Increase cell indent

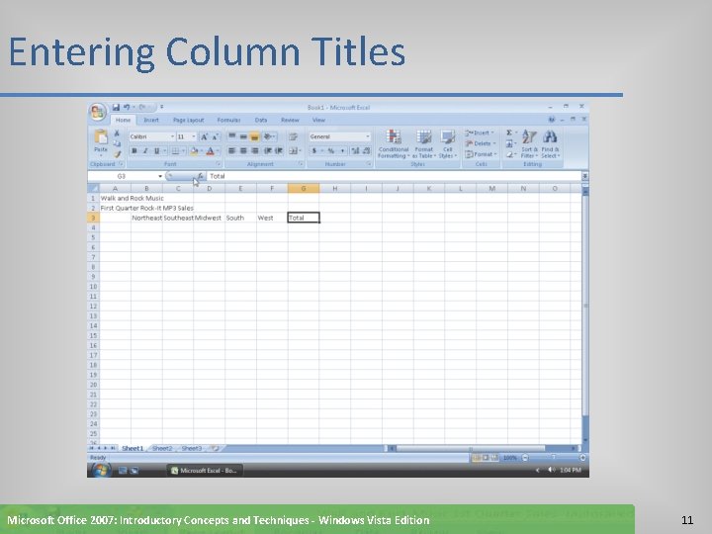click(x=279, y=150)
